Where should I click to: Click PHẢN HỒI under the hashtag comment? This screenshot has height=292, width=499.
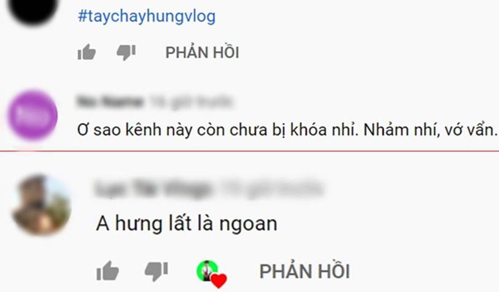(x=202, y=53)
